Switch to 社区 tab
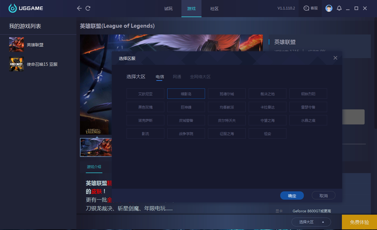This screenshot has height=230, width=377. [214, 9]
